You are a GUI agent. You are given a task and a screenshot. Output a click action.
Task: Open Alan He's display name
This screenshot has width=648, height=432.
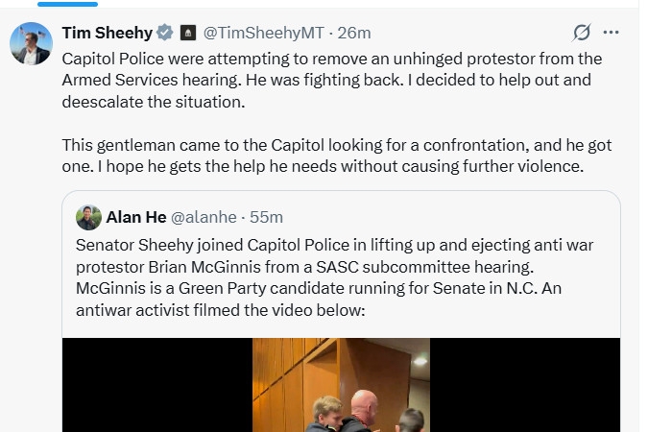pos(138,217)
